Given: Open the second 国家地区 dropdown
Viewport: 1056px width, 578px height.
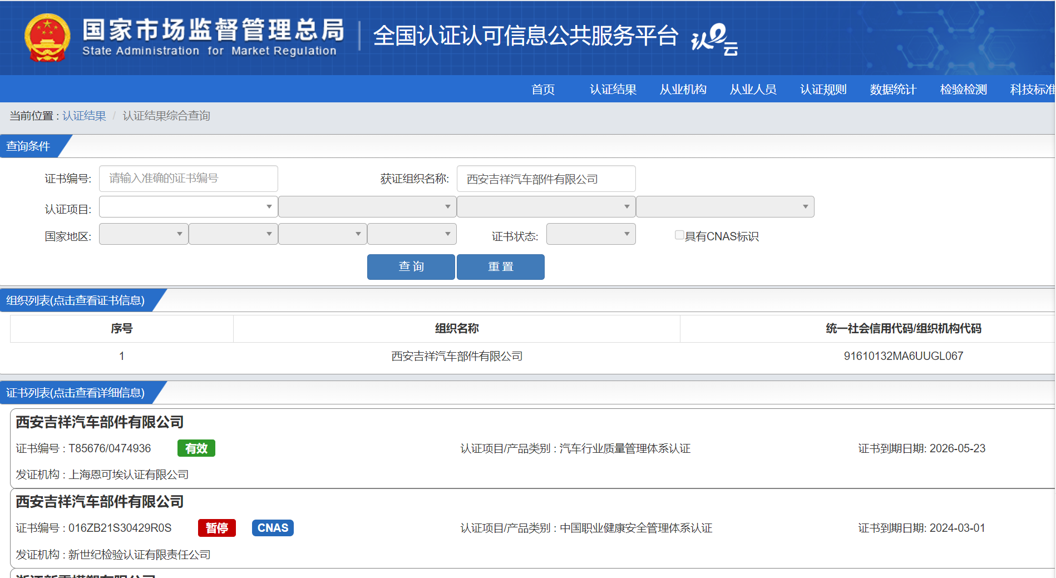Looking at the screenshot, I should point(233,234).
